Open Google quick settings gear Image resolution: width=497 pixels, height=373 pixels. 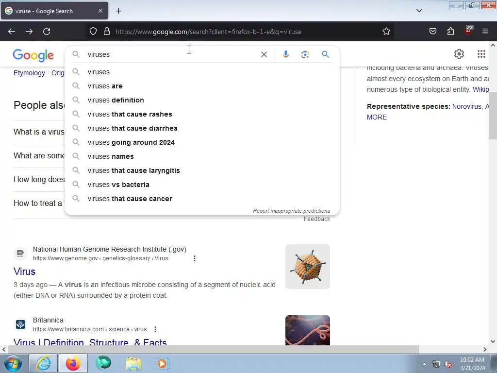(459, 54)
